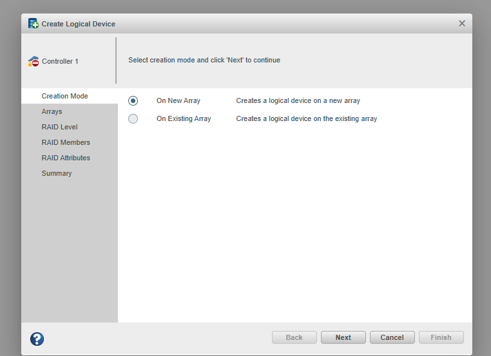Image resolution: width=491 pixels, height=356 pixels.
Task: Click the Back button
Action: pos(294,337)
